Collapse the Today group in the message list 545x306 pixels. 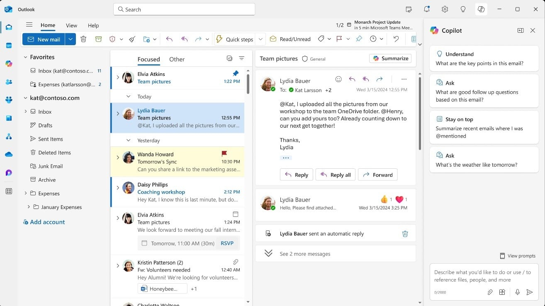click(129, 97)
